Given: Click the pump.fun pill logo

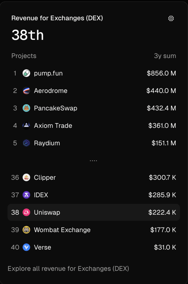Looking at the screenshot, I should pyautogui.click(x=26, y=73).
